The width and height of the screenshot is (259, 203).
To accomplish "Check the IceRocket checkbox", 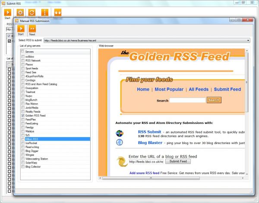I will [23, 143].
